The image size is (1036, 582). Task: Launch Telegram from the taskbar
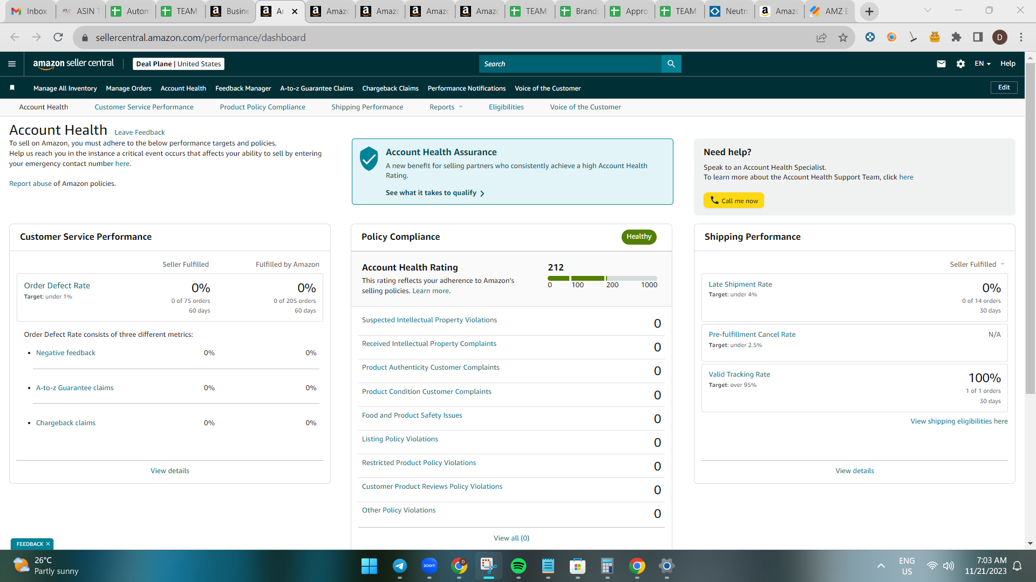point(399,566)
